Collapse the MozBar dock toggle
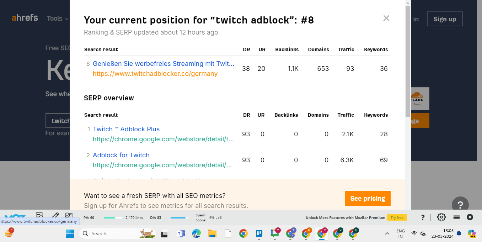482x242 pixels. pos(457,217)
